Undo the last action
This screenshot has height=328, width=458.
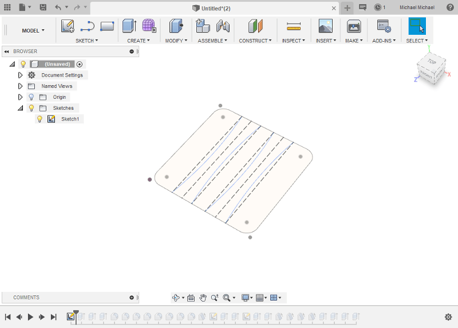(x=58, y=7)
